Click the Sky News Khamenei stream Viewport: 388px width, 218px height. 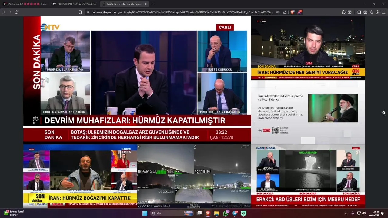[308, 112]
